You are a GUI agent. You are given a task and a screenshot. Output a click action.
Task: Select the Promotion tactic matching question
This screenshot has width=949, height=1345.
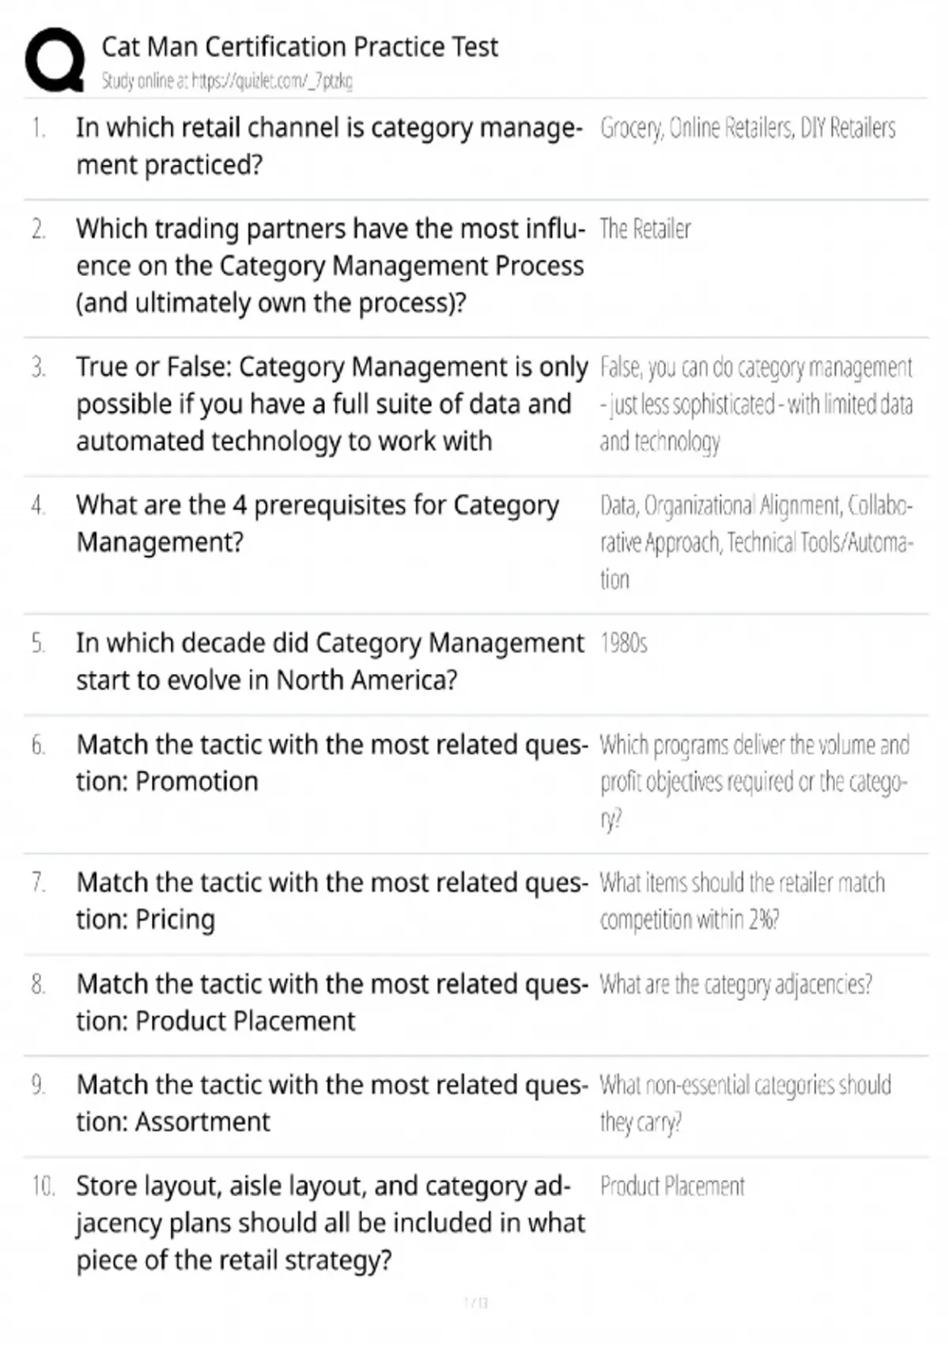click(x=331, y=763)
